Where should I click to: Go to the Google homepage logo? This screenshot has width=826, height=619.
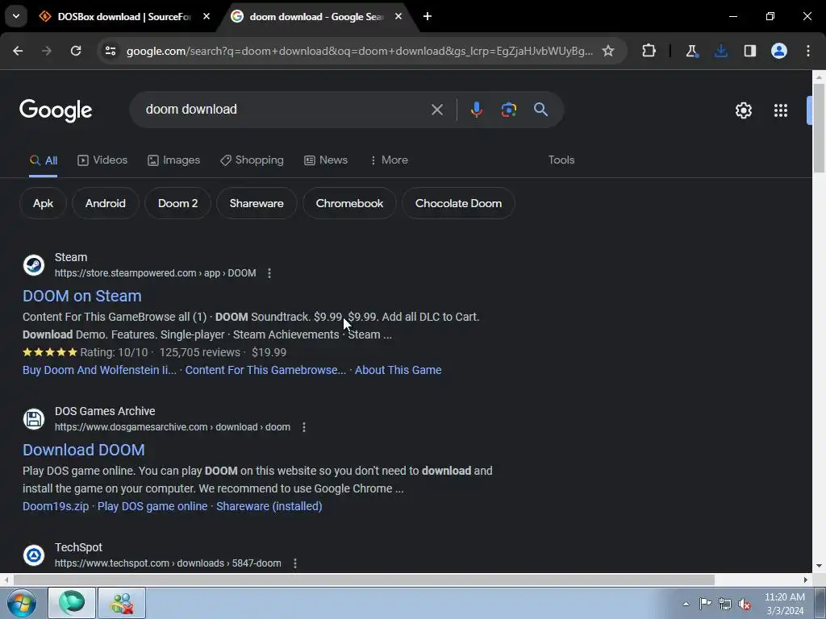(x=56, y=110)
